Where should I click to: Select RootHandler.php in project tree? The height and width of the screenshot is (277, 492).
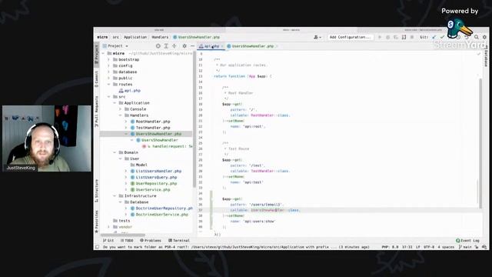pos(151,122)
